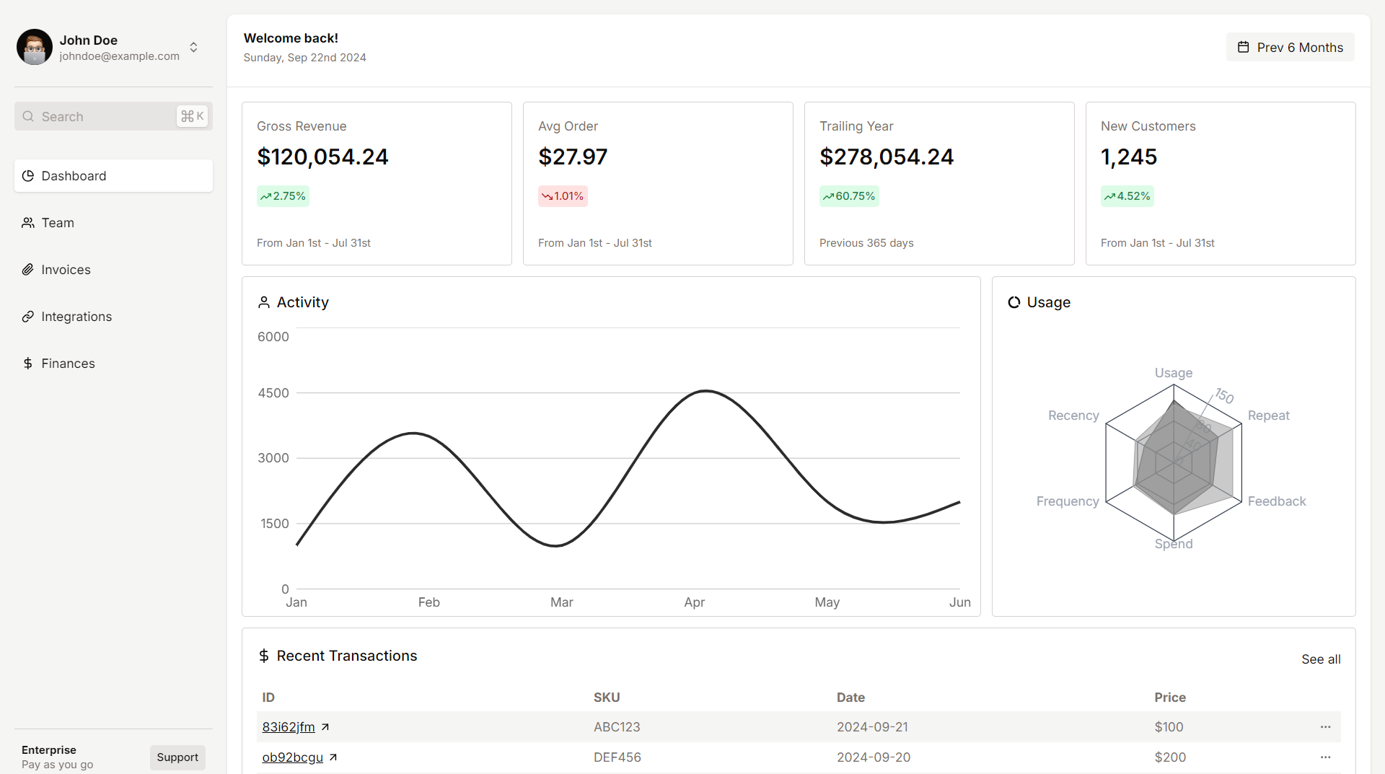Click the 4.52% upward trend badge
The image size is (1385, 774).
pos(1127,196)
